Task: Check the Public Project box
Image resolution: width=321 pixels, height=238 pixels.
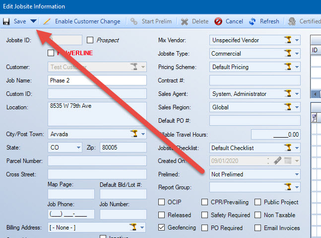Action: pos(257,202)
